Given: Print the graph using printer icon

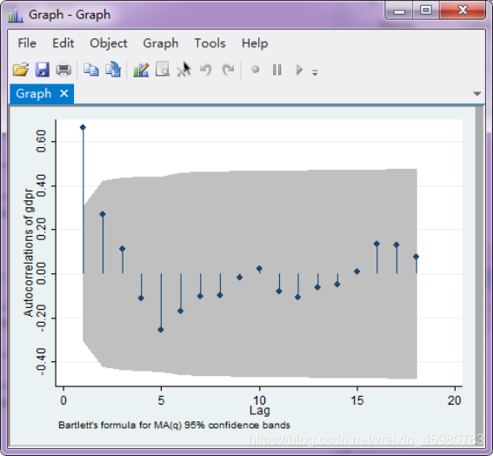Looking at the screenshot, I should click(63, 70).
